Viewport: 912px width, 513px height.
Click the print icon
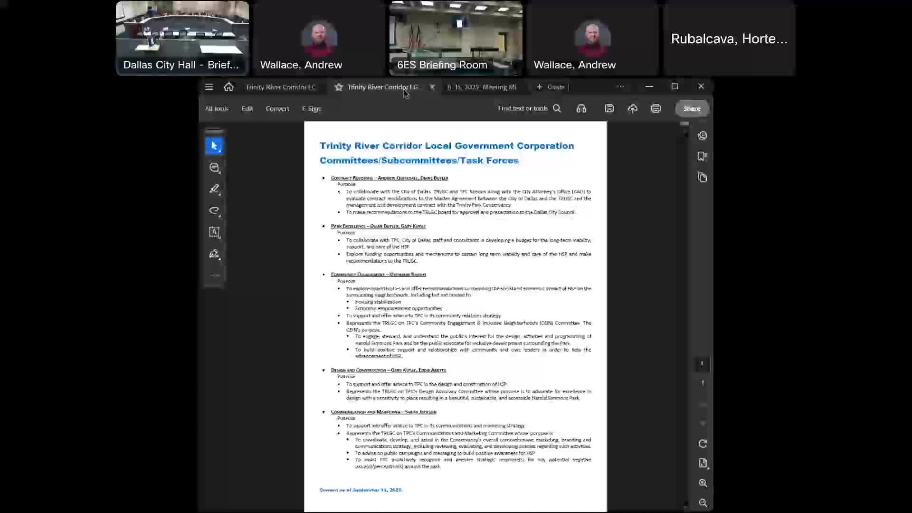(655, 109)
